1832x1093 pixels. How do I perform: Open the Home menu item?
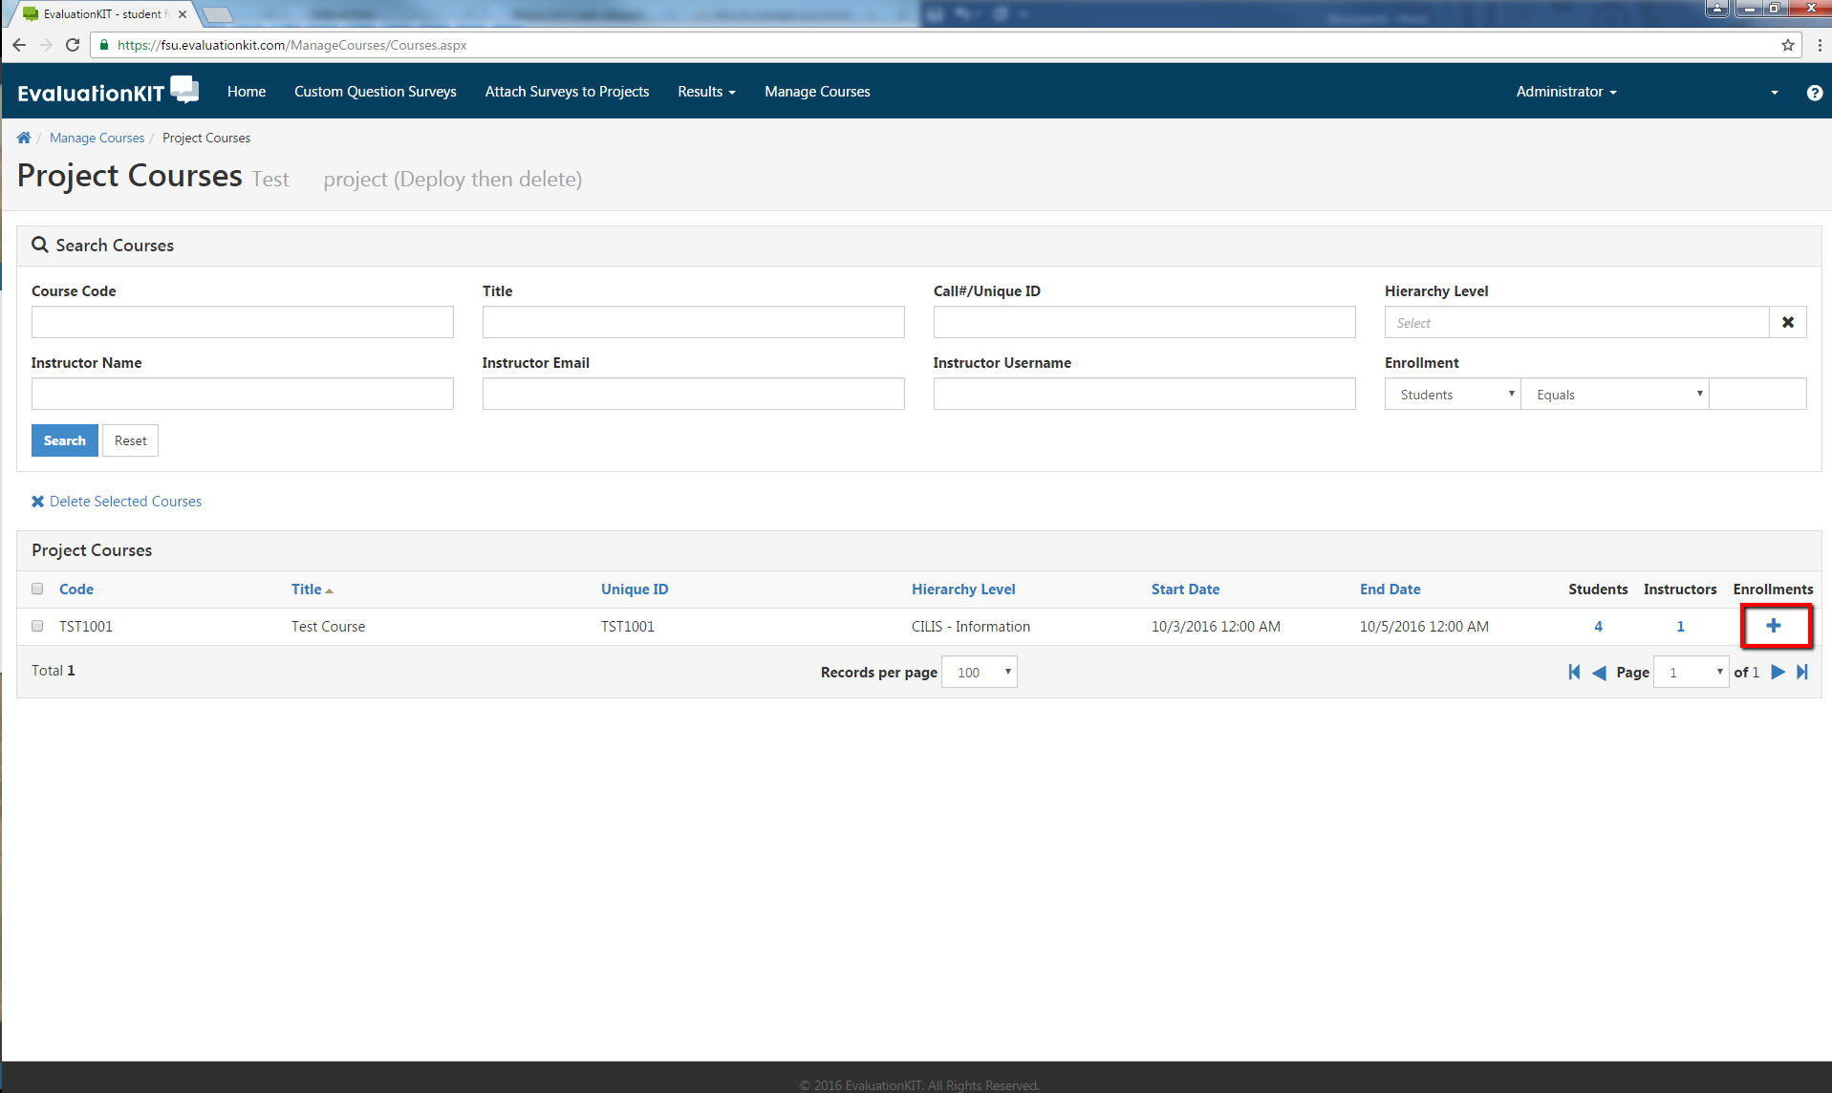(x=247, y=92)
